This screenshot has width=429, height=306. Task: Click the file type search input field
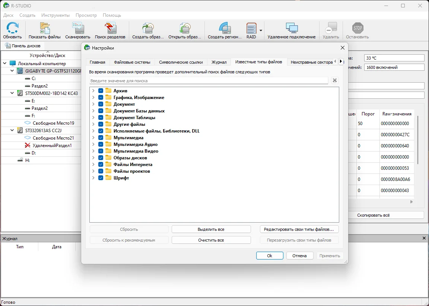click(x=209, y=81)
